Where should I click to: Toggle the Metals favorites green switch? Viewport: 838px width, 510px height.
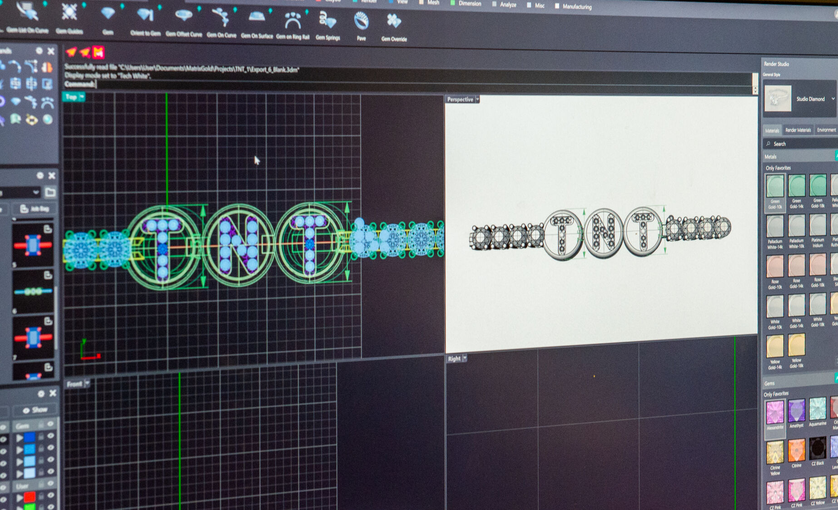coord(837,156)
